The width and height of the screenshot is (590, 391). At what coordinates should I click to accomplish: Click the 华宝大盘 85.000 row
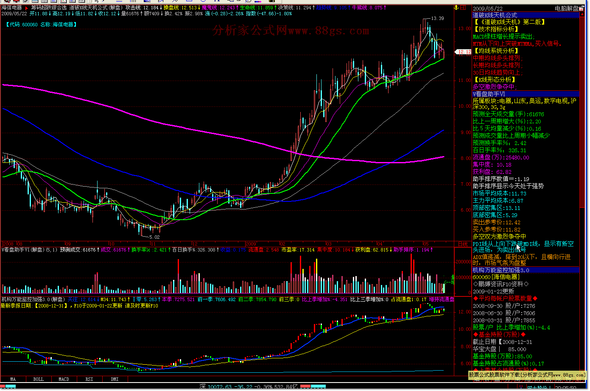(500, 349)
